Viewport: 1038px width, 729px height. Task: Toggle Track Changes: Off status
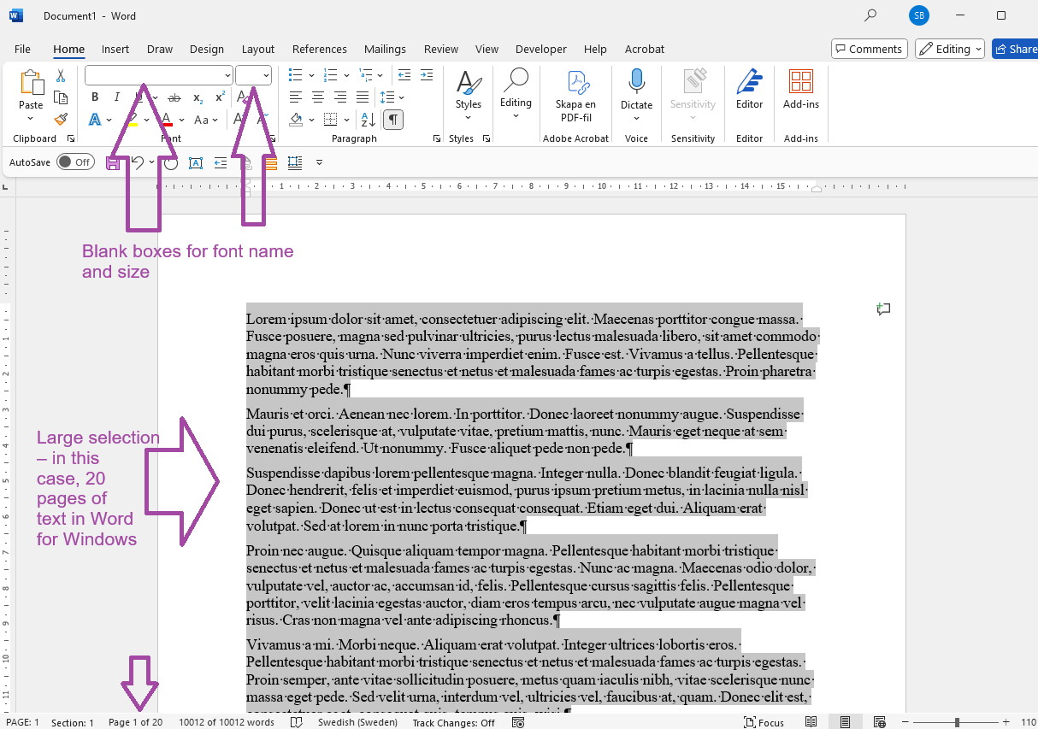tap(453, 722)
